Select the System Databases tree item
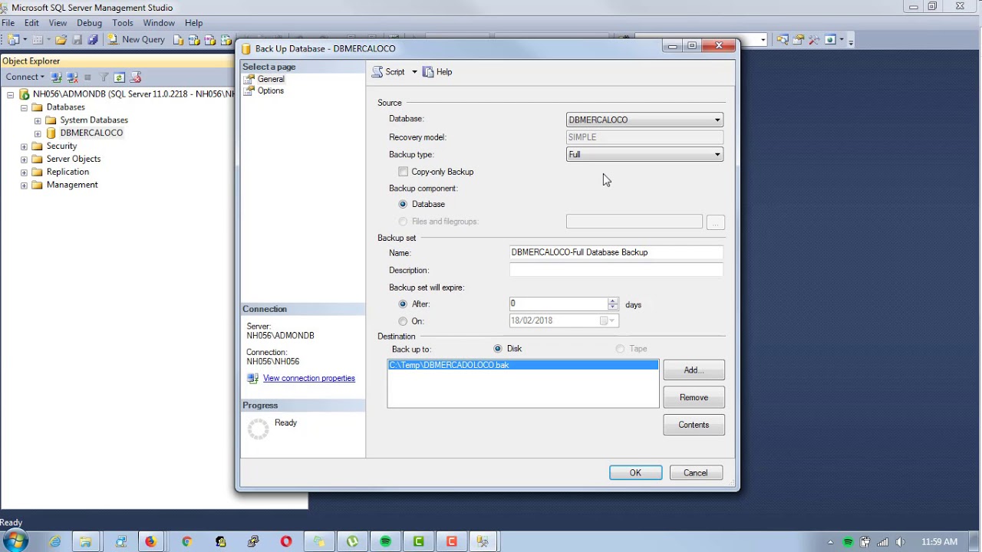The height and width of the screenshot is (552, 982). coord(94,120)
